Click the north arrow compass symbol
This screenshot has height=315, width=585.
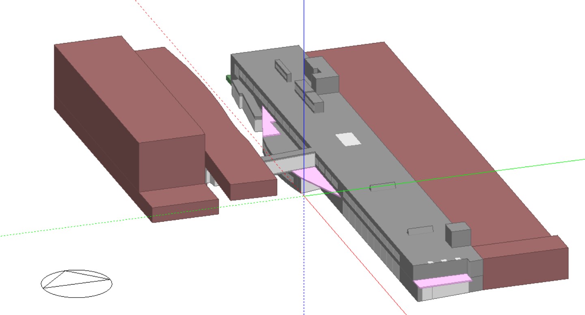tap(76, 283)
